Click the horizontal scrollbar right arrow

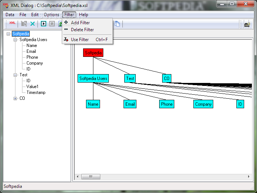point(249,176)
